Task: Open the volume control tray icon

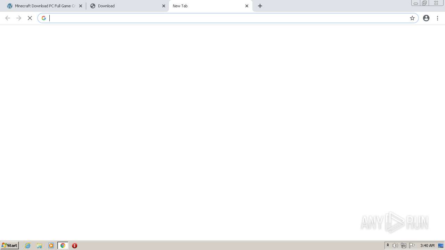Action: 395,245
